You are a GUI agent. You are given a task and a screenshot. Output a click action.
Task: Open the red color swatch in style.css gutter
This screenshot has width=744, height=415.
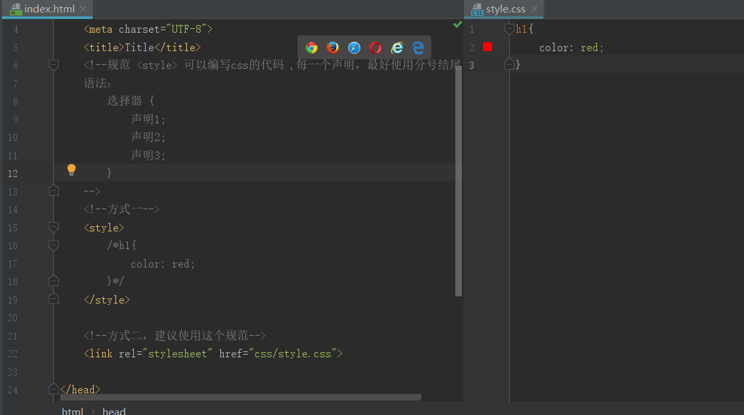click(x=487, y=47)
